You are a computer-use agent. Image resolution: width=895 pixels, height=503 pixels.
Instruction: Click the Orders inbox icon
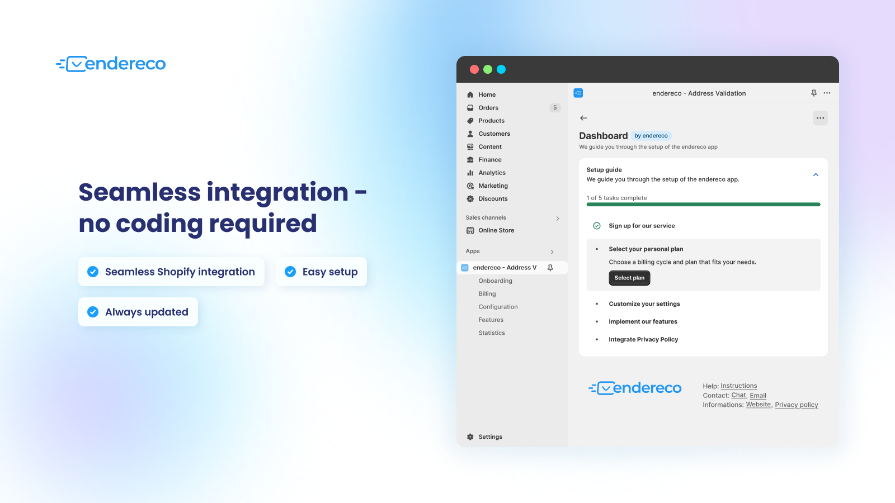tap(470, 108)
